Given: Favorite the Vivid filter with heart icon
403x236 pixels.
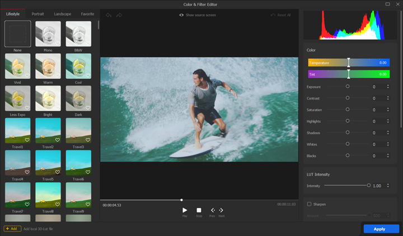Looking at the screenshot, I should 27,75.
